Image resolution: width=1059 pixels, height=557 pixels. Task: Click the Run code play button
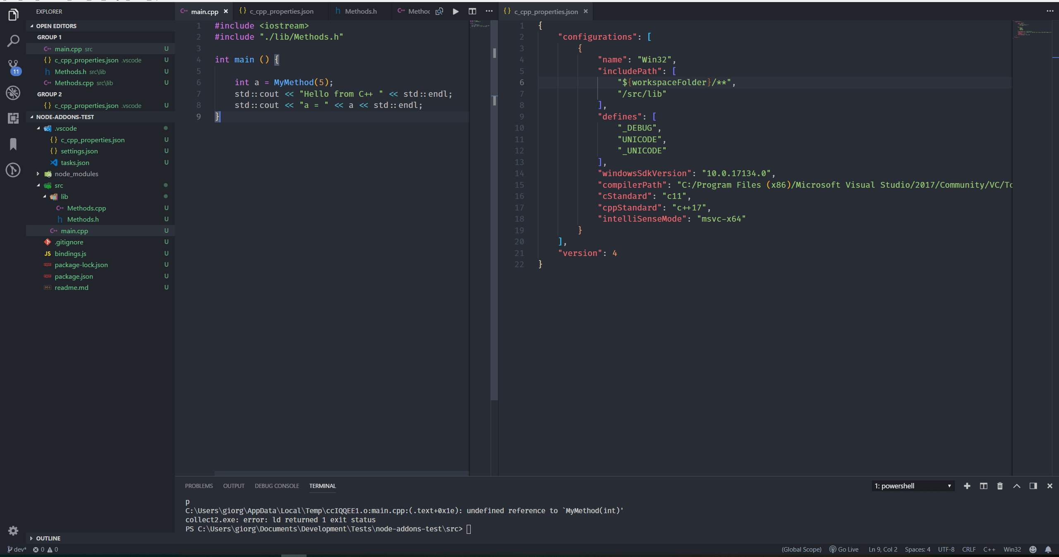click(455, 12)
